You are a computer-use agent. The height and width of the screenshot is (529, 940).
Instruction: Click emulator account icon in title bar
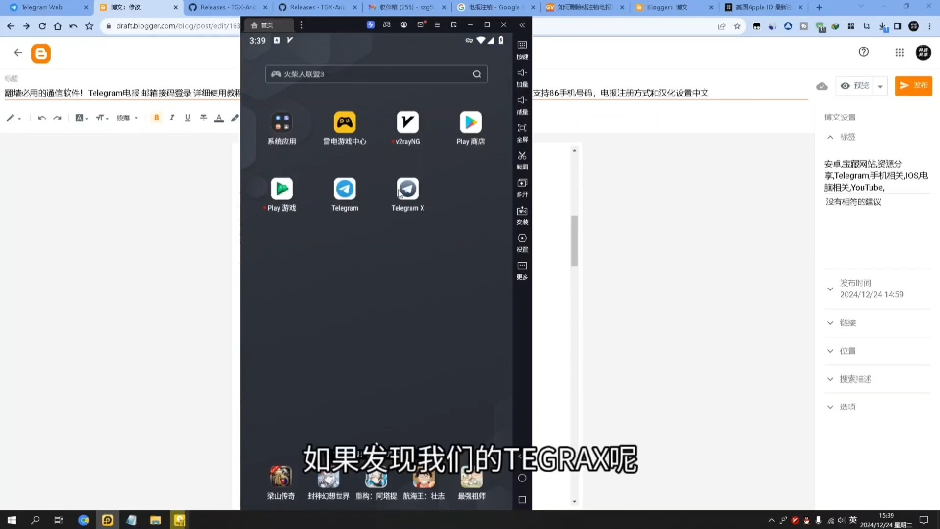coord(404,25)
